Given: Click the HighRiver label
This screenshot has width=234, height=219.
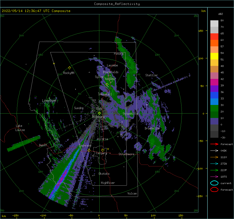Looking at the screenshot, I should [108, 183].
